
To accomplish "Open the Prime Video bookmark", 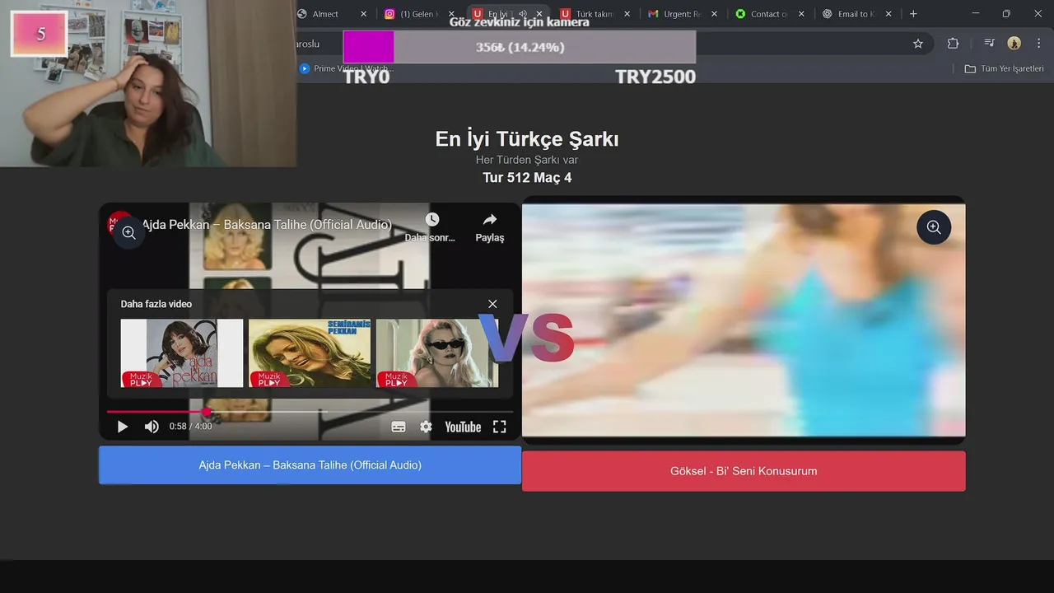I will [x=346, y=69].
